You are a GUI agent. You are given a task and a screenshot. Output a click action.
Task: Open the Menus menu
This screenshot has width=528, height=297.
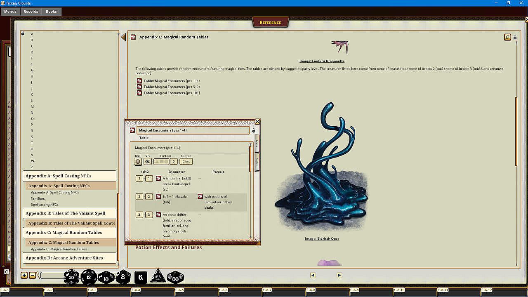pyautogui.click(x=10, y=12)
